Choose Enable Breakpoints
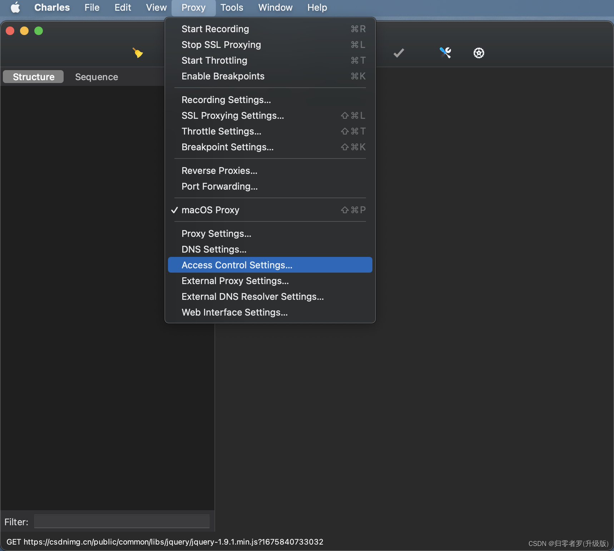The image size is (614, 551). tap(270, 76)
